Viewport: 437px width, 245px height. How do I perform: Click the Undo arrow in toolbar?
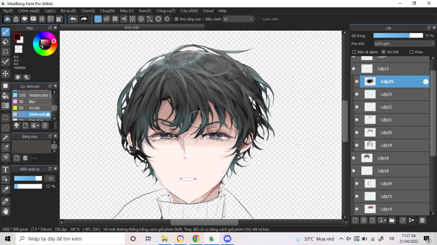(73, 19)
